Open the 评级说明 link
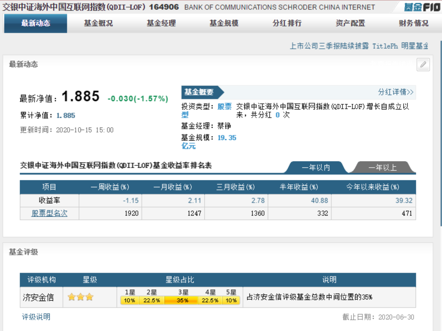442x331 pixels. pyautogui.click(x=36, y=317)
